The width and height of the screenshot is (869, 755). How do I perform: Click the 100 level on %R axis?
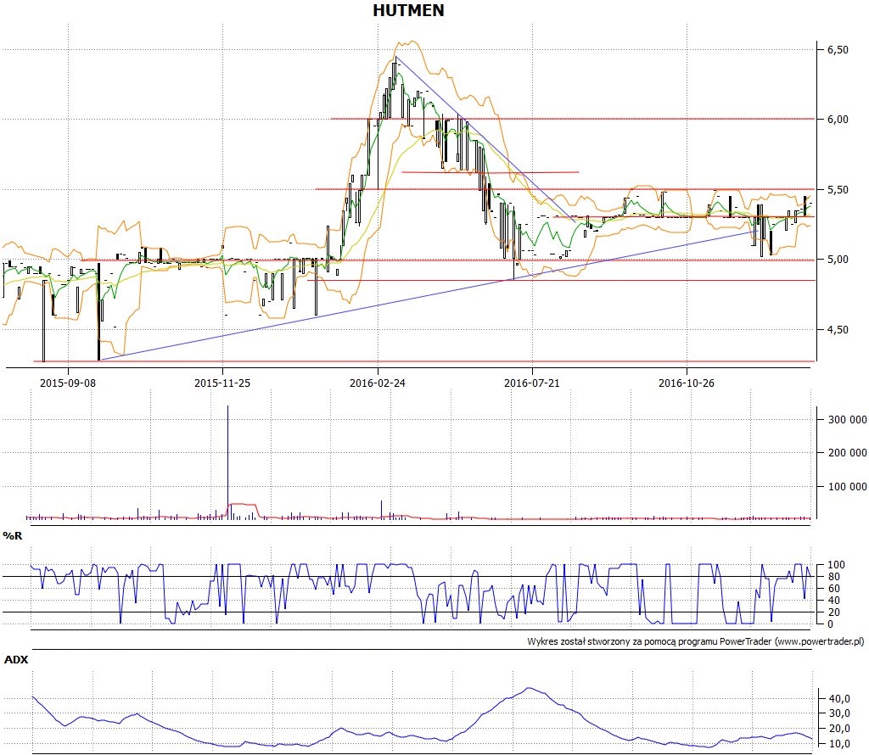836,565
